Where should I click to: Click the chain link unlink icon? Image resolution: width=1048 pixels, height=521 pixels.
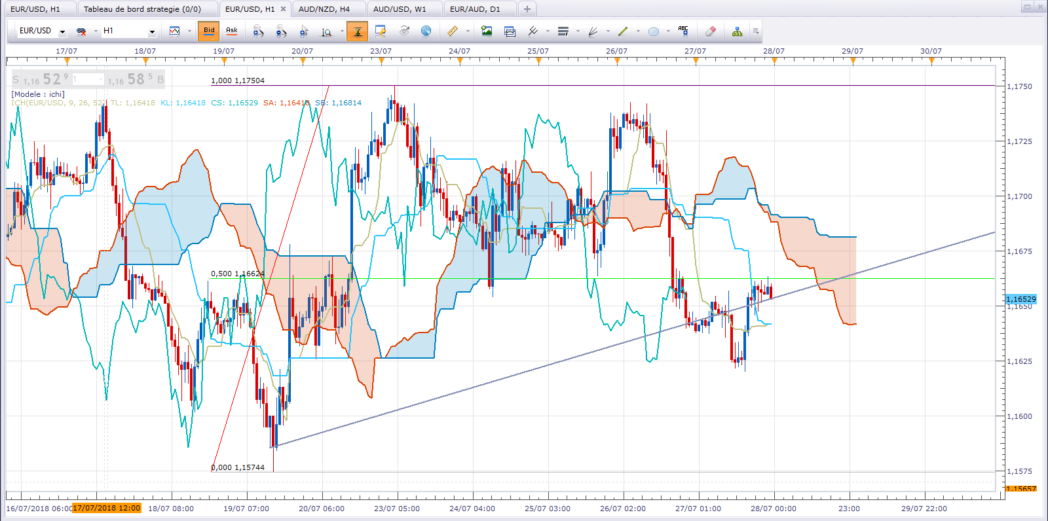(81, 31)
